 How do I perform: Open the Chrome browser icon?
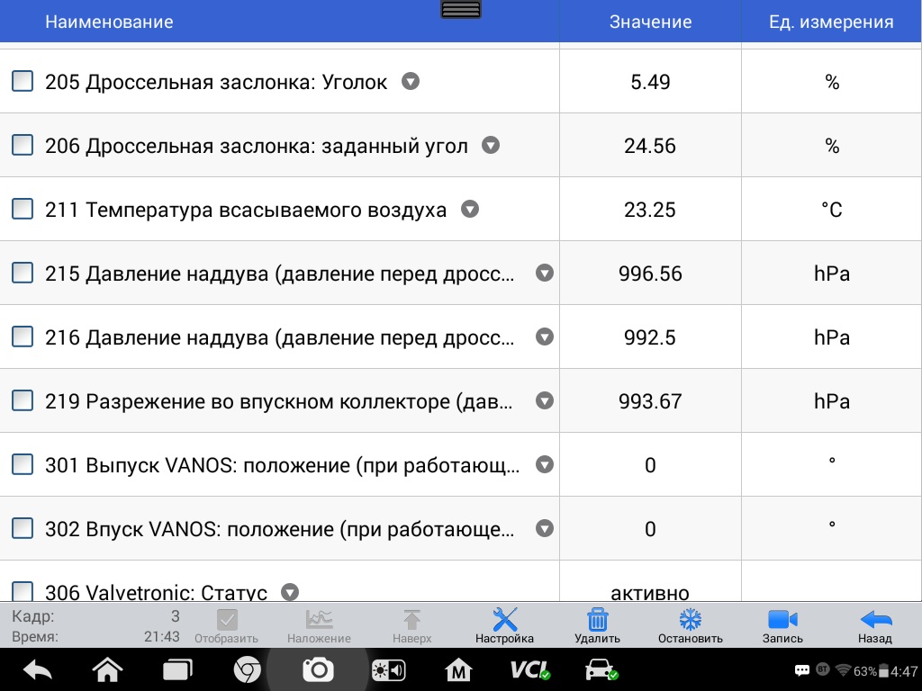[248, 670]
